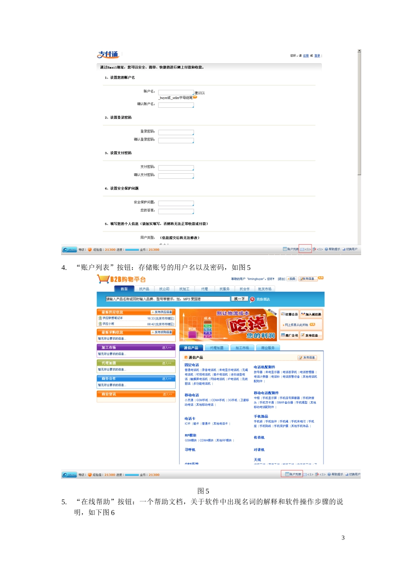Open 账户列表 in the status bar below the B2B page
Screen dimensions: 406x575
293,474
